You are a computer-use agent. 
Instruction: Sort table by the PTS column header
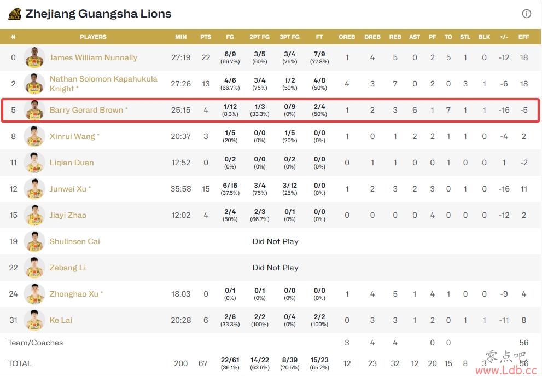pos(206,37)
